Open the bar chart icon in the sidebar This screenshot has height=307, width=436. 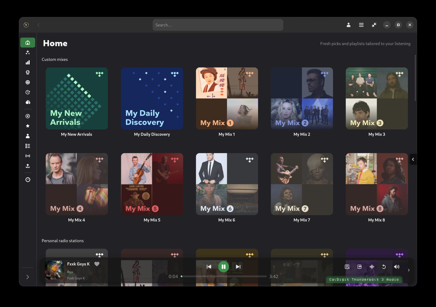click(x=28, y=63)
